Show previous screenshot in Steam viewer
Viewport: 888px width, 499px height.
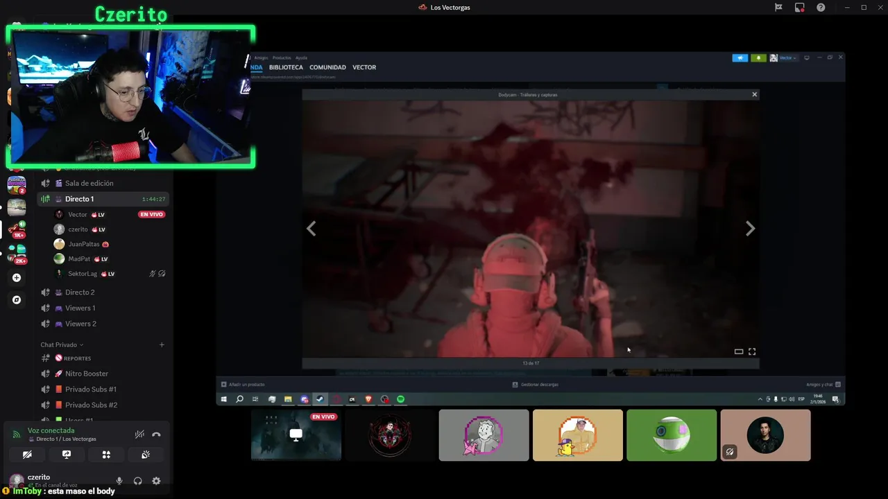click(311, 229)
